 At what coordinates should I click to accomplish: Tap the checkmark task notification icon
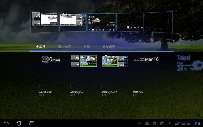pos(154,124)
